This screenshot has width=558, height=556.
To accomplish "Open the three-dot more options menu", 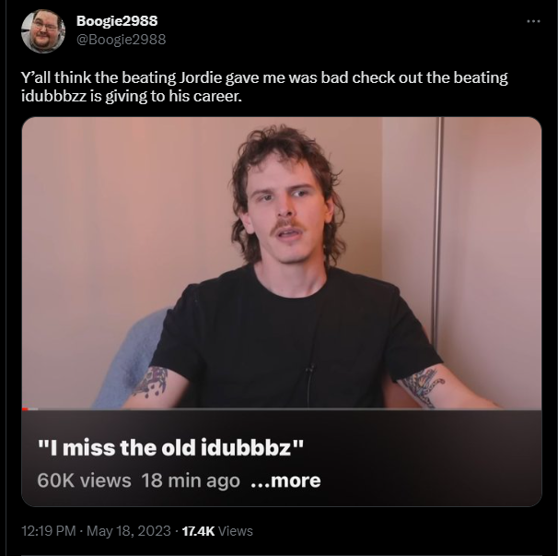I will pos(533,21).
